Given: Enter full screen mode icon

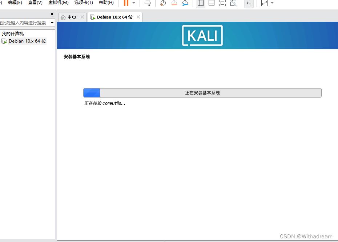Looking at the screenshot, I should click(222, 3).
